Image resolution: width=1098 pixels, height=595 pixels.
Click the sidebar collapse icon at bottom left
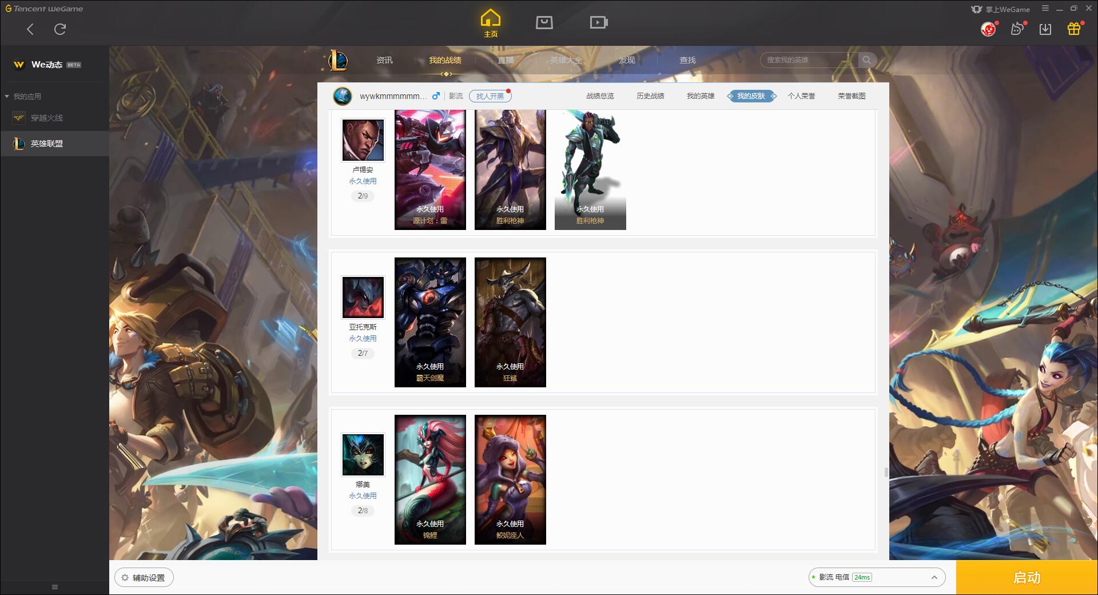click(55, 587)
